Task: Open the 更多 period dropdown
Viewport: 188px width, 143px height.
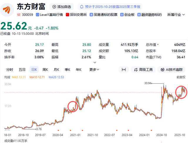Action: pyautogui.click(x=94, y=70)
